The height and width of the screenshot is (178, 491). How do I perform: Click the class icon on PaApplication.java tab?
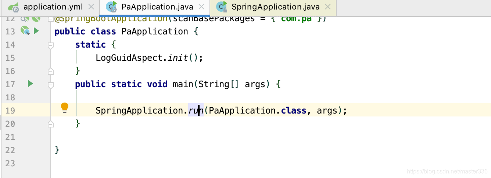point(111,7)
